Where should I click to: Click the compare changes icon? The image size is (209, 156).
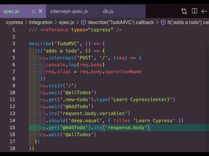click(184, 11)
